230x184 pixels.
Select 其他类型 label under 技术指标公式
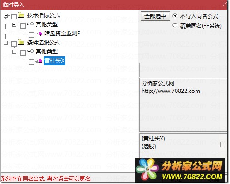coord(47,24)
